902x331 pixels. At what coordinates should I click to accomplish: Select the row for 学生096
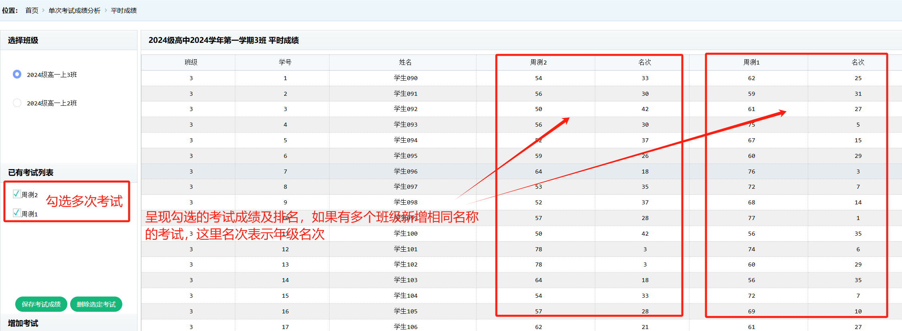point(405,171)
